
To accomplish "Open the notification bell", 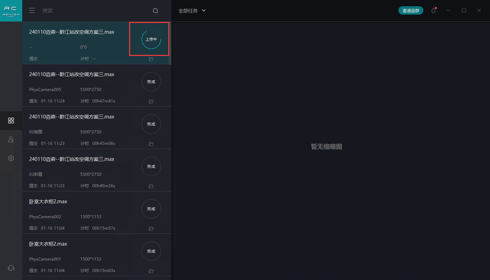I will pos(433,11).
